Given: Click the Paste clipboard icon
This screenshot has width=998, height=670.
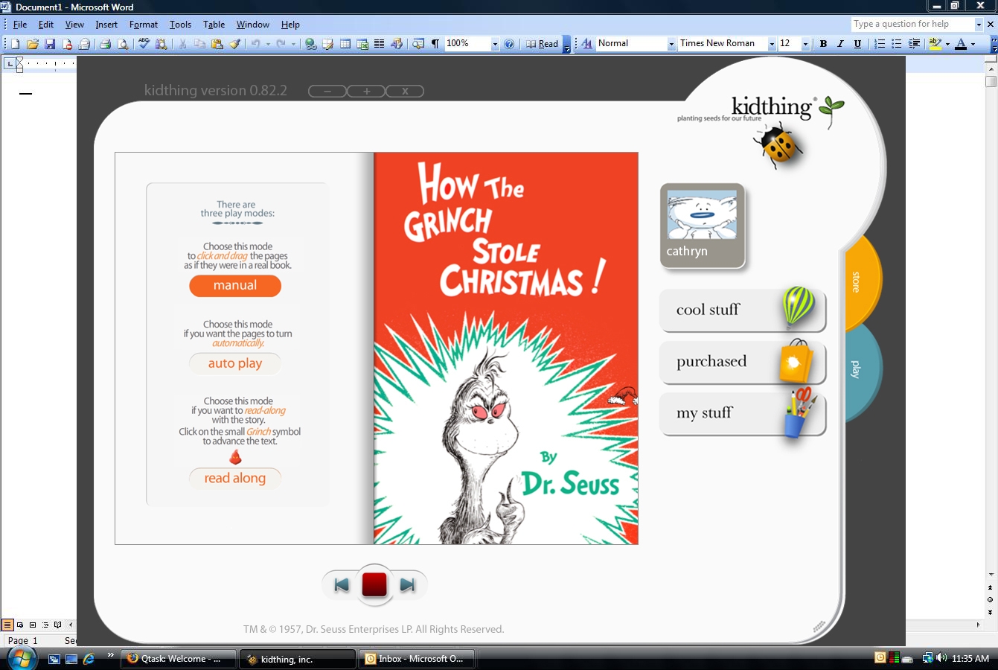Looking at the screenshot, I should point(217,44).
